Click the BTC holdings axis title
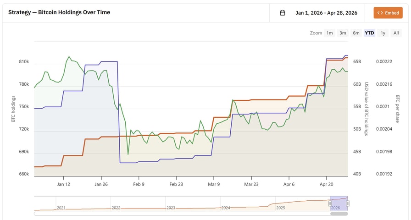 click(x=14, y=109)
